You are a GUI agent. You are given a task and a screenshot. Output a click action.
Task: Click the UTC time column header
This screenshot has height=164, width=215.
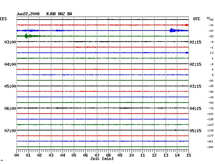tap(196, 19)
